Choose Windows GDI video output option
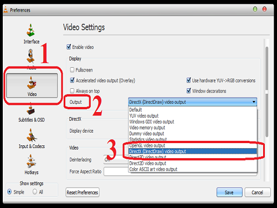The image size is (277, 208). coord(193,121)
